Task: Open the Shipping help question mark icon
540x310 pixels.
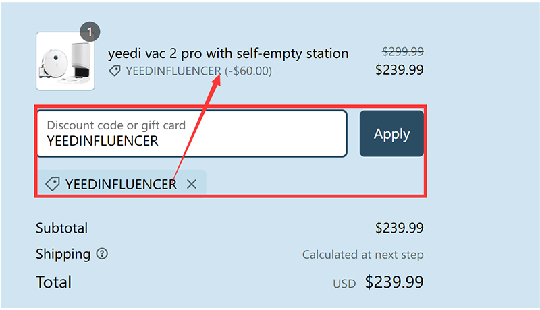Action: click(x=102, y=254)
